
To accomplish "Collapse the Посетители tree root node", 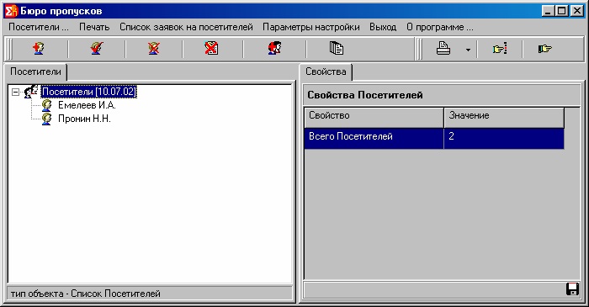I will [x=15, y=92].
